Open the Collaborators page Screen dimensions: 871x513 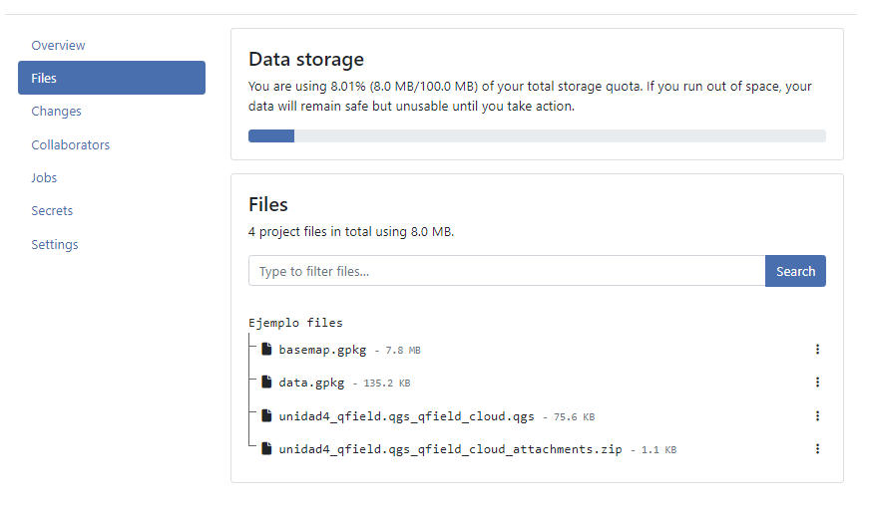(71, 144)
